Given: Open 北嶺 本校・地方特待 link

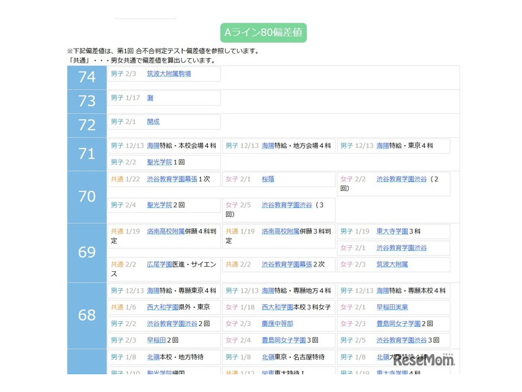Looking at the screenshot, I should [153, 357].
